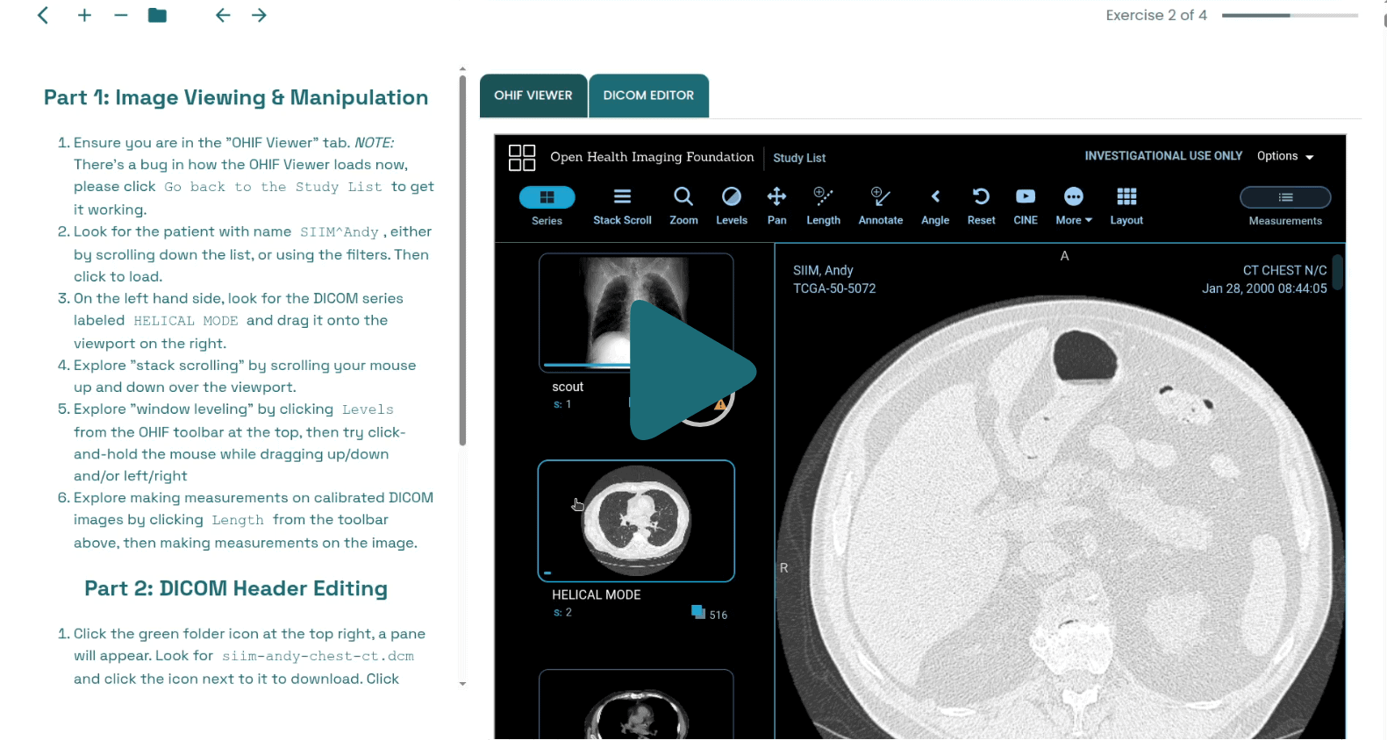Select the Pan tool
The width and height of the screenshot is (1387, 740).
click(776, 206)
